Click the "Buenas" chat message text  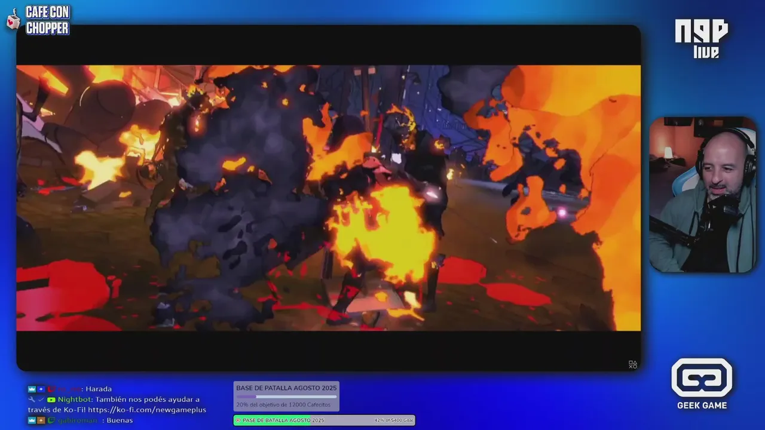120,420
